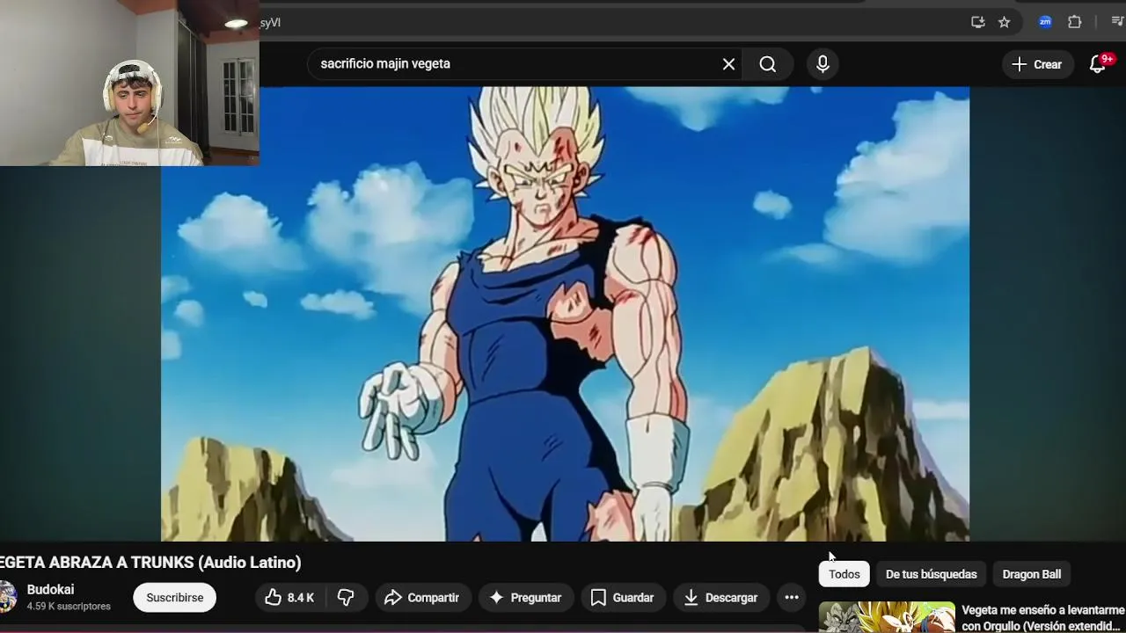Save the video with Guardar

(x=622, y=598)
